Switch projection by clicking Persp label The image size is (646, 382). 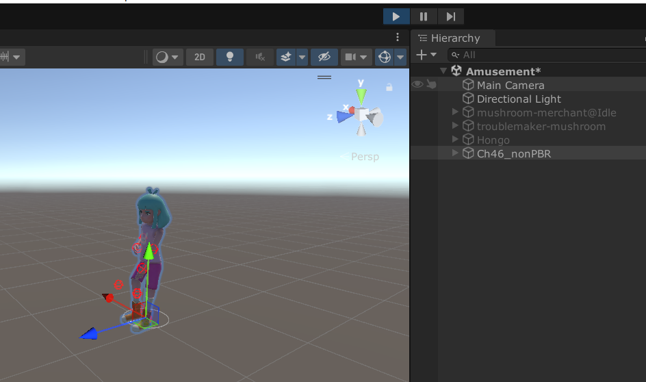[365, 157]
